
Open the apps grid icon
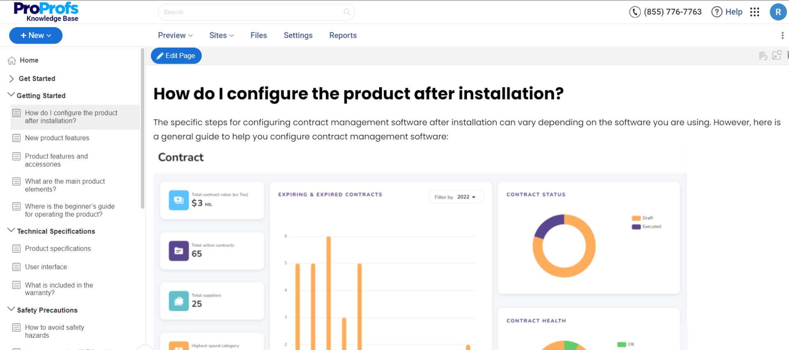[754, 12]
